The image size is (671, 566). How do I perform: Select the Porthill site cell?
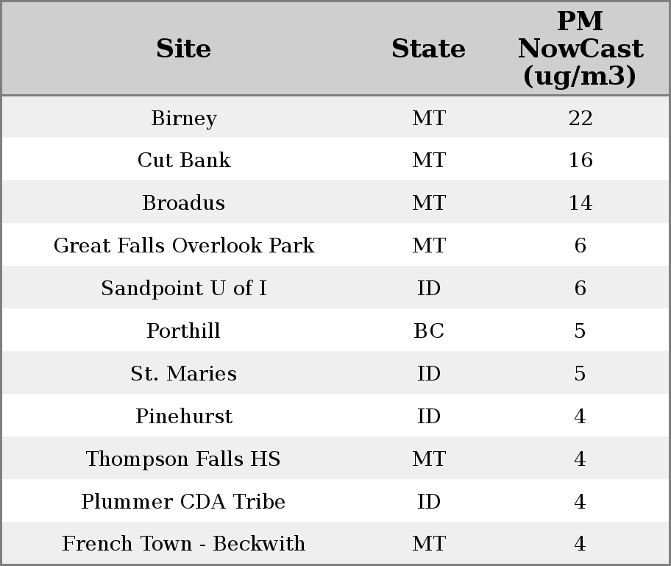pyautogui.click(x=184, y=331)
